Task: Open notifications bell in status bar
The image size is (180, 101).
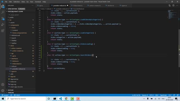Action: point(177,95)
